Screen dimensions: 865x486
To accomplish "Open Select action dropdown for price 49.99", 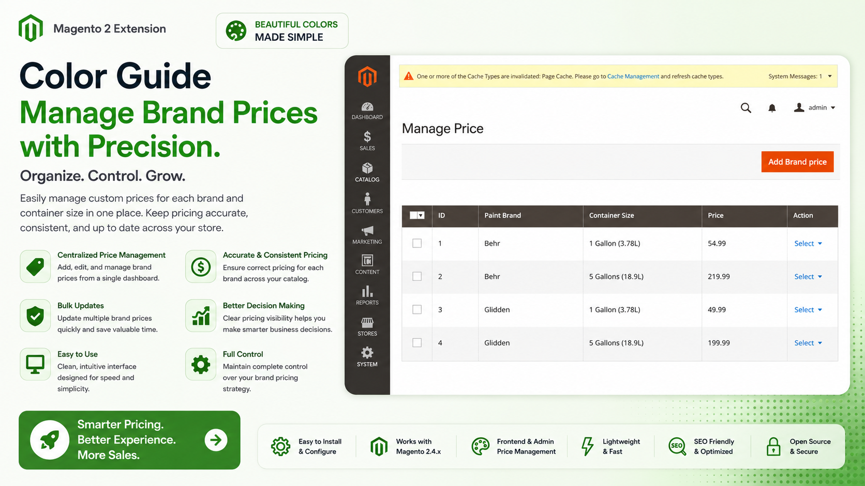I will [x=808, y=309].
